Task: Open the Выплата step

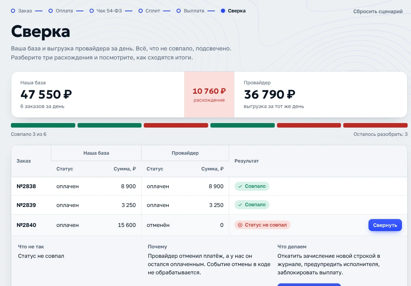Action: (190, 11)
